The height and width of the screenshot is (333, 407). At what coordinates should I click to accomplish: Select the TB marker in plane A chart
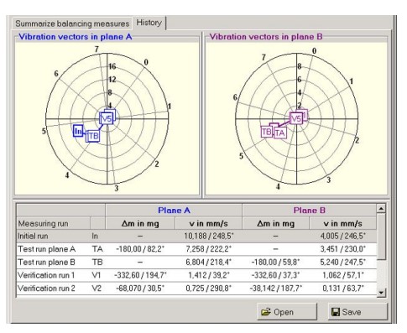click(93, 137)
